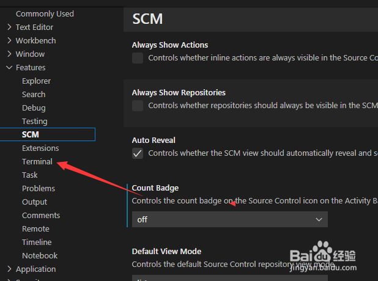
Task: Go to Testing settings
Action: [34, 121]
